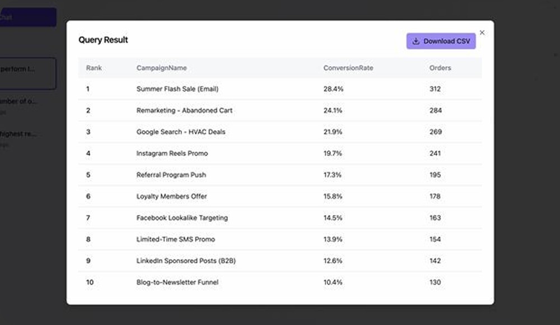560x325 pixels.
Task: Click the Rank column header
Action: 94,68
